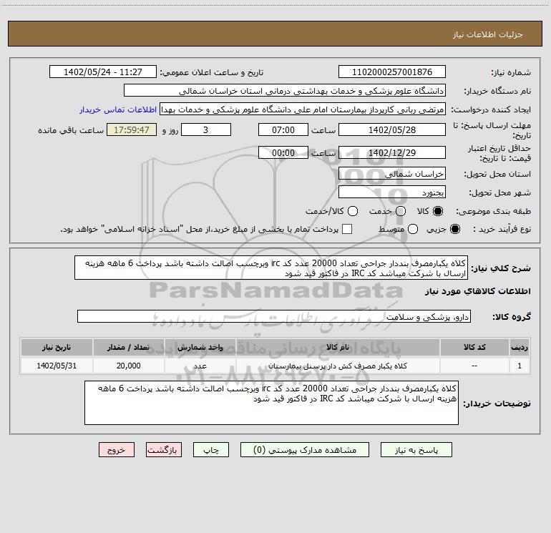Click the خروج exit button

(117, 450)
